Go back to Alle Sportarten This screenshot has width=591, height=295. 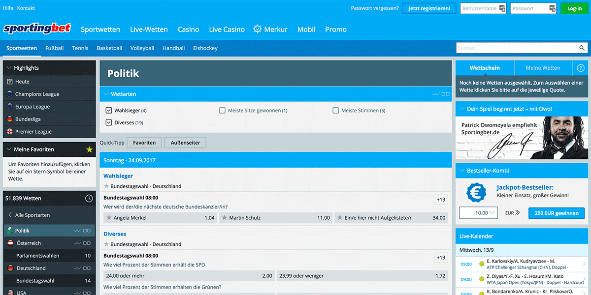(29, 215)
